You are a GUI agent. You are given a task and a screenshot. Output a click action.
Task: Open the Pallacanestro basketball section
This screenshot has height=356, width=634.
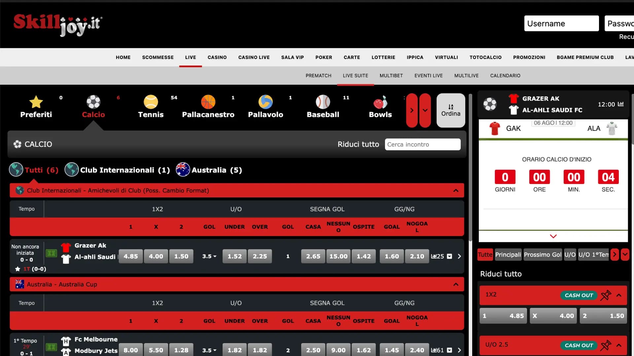pyautogui.click(x=208, y=102)
